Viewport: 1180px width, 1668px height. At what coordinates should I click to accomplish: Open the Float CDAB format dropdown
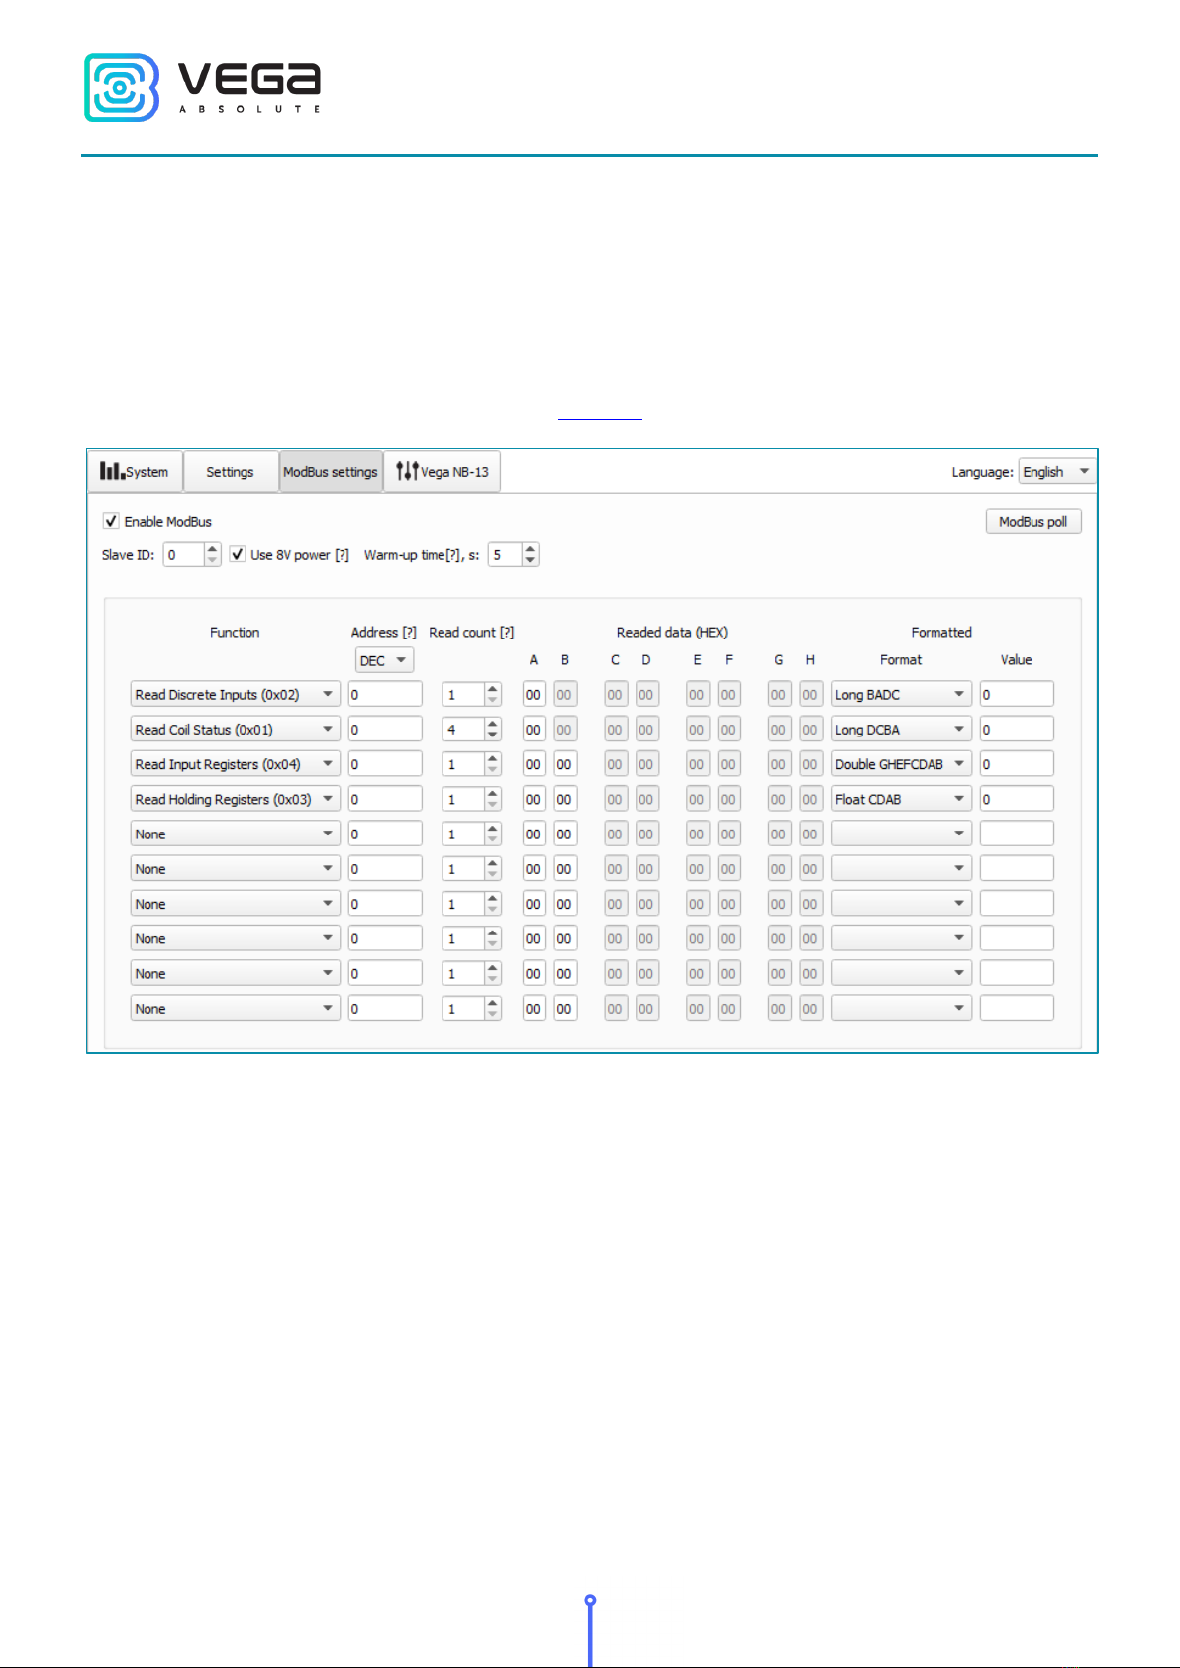coord(901,799)
